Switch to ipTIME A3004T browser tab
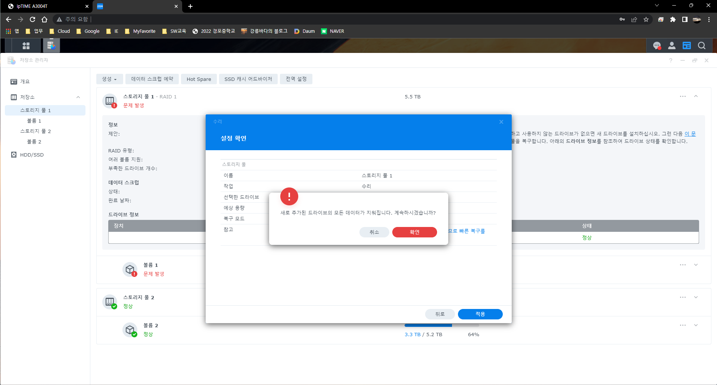This screenshot has width=717, height=385. [x=46, y=6]
